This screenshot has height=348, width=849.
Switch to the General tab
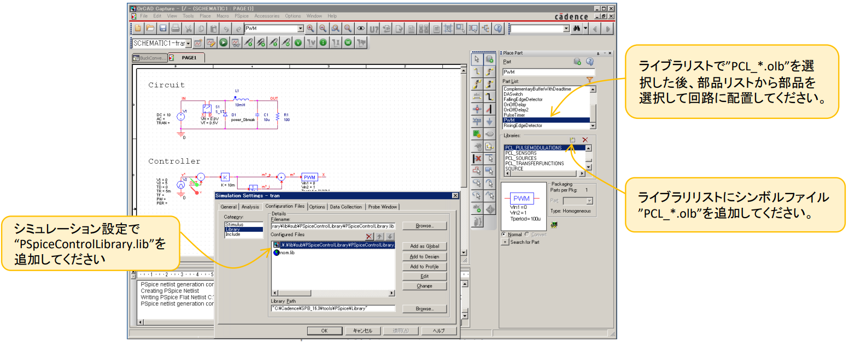[x=229, y=207]
